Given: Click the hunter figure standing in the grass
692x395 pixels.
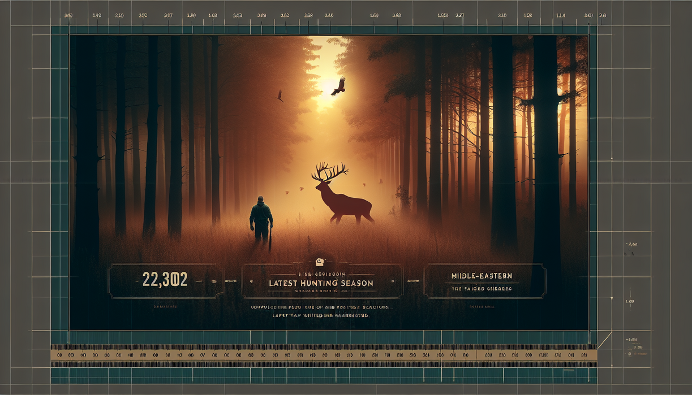Looking at the screenshot, I should [x=261, y=219].
